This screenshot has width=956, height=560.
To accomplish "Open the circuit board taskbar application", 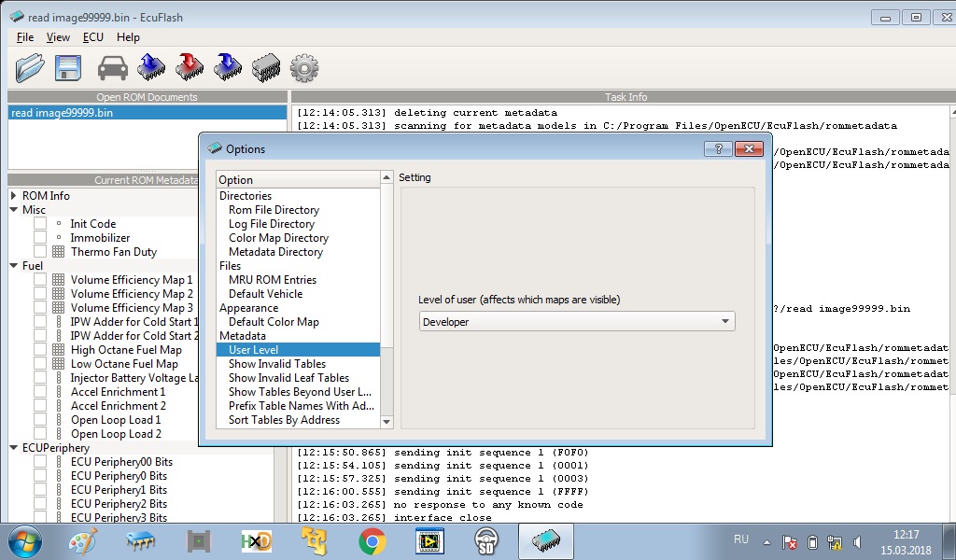I will point(199,541).
